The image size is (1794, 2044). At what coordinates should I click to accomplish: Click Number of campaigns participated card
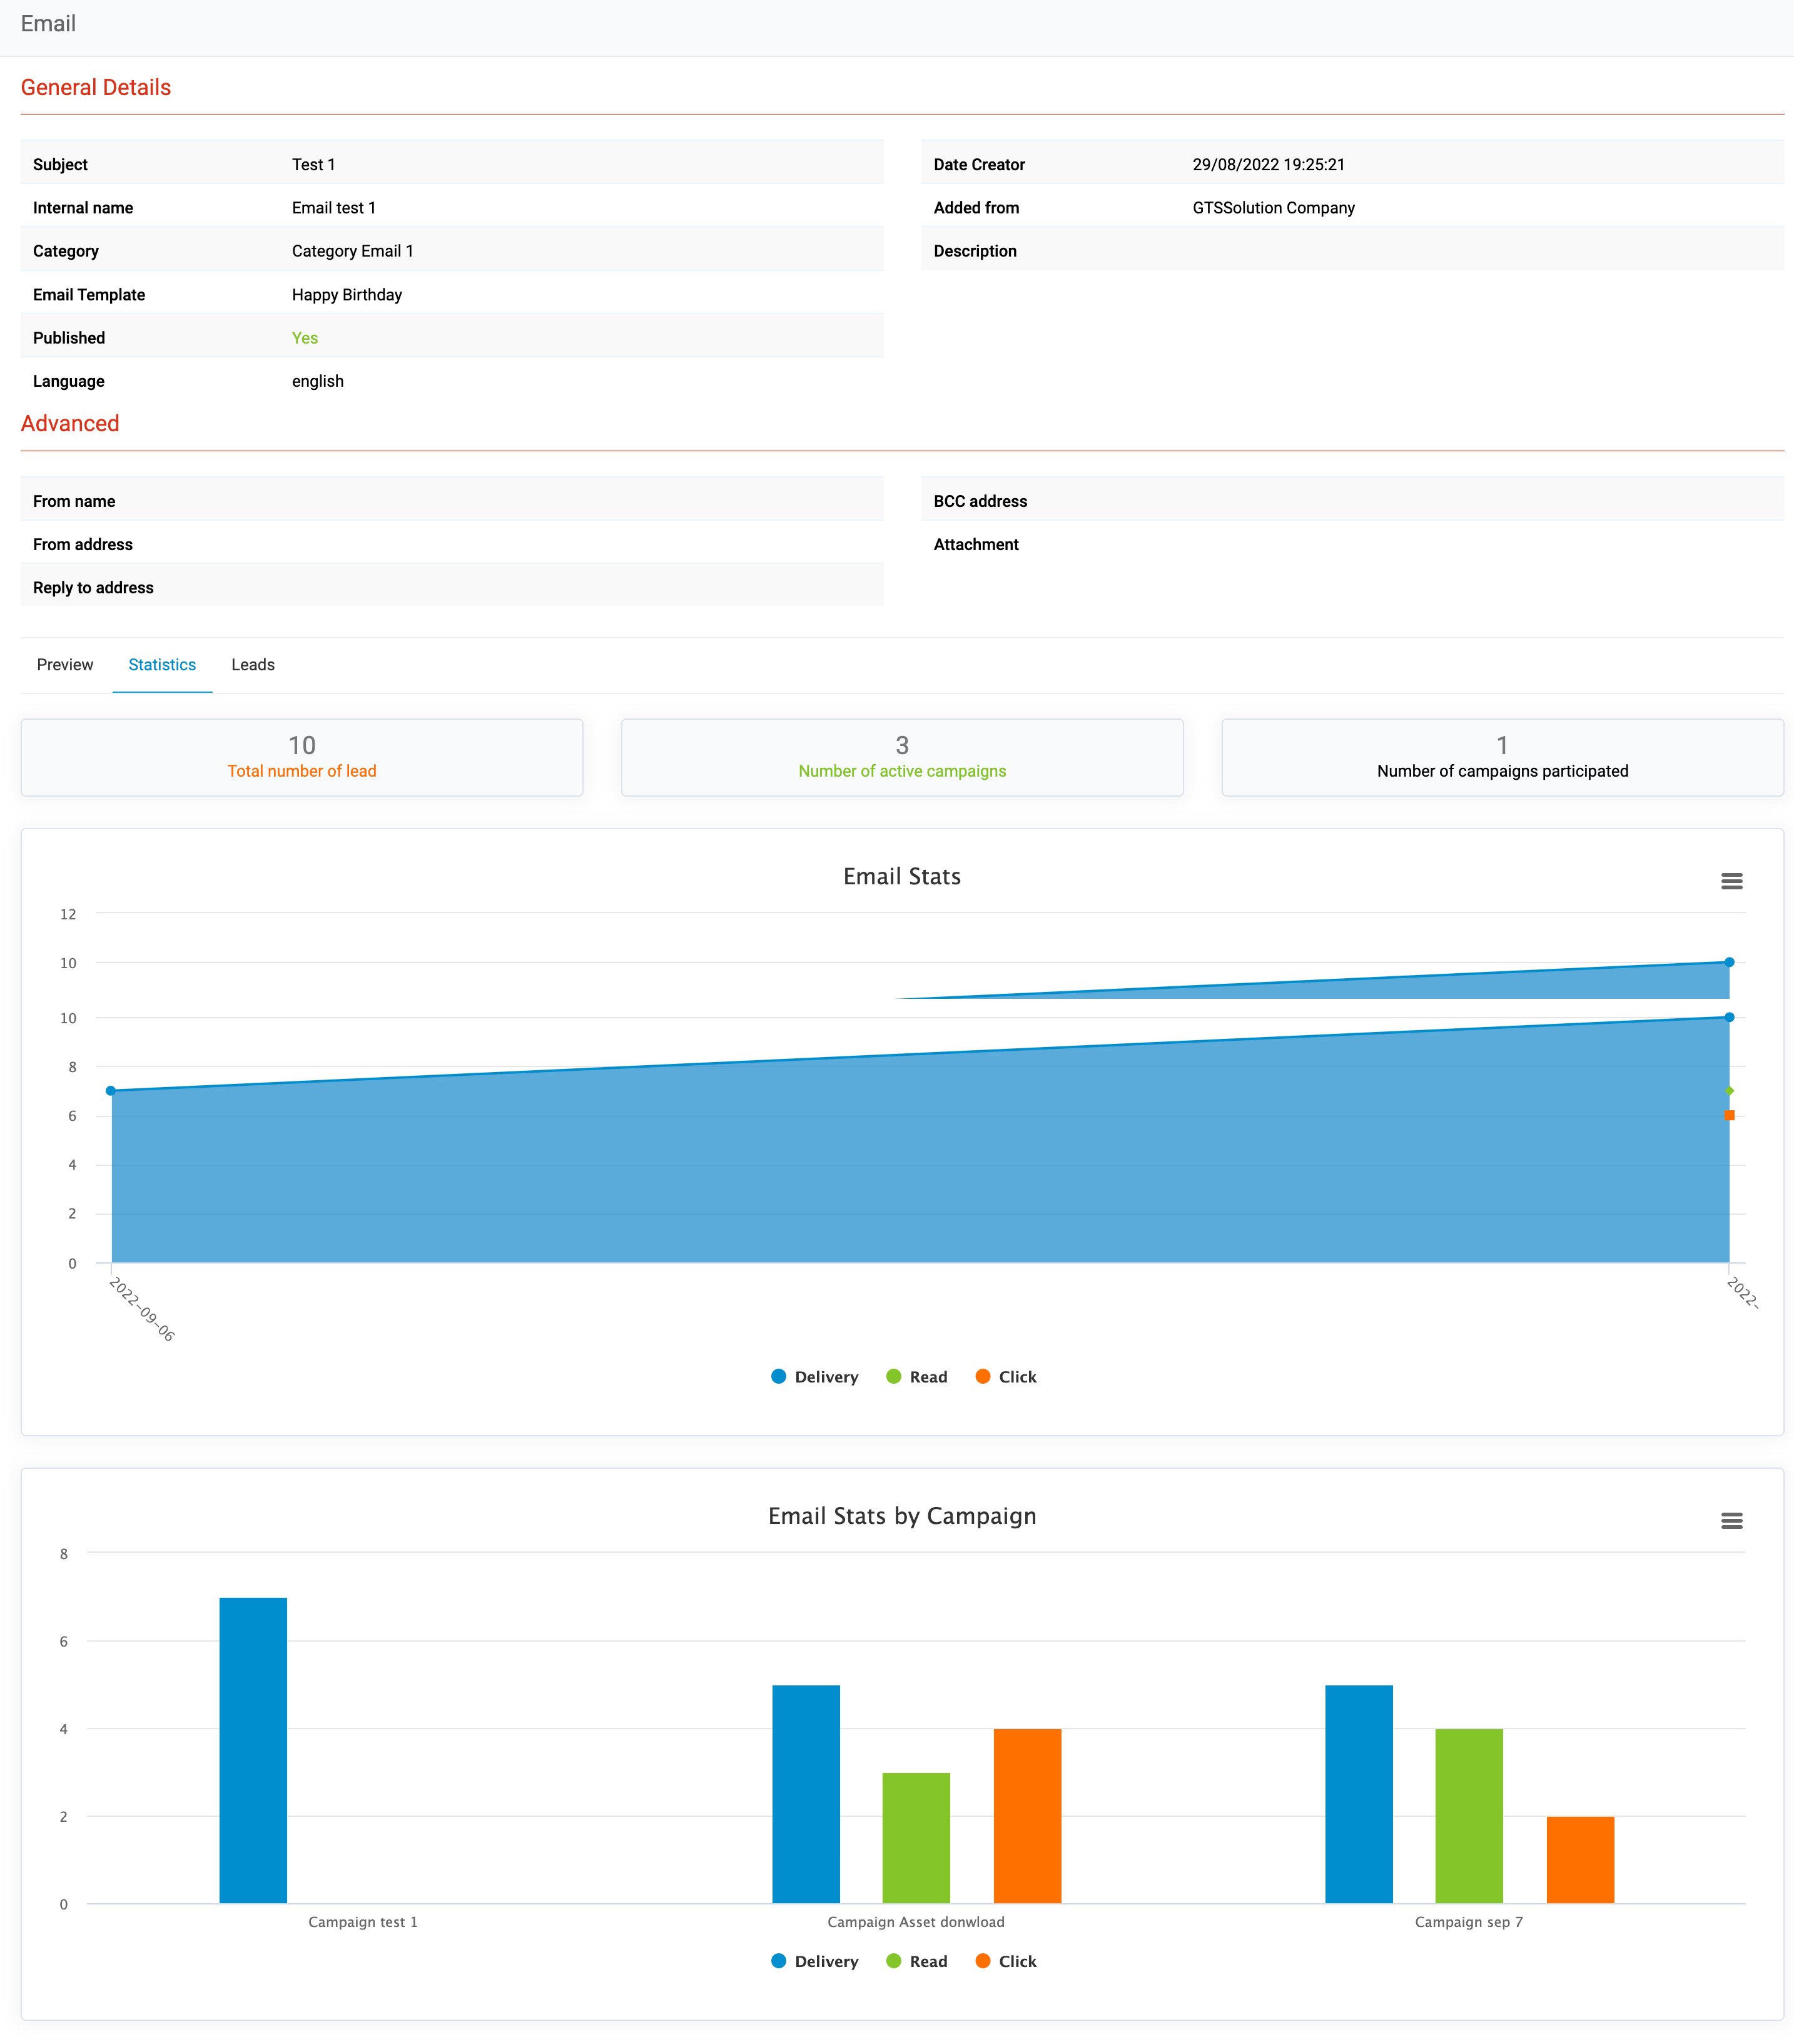(1501, 757)
